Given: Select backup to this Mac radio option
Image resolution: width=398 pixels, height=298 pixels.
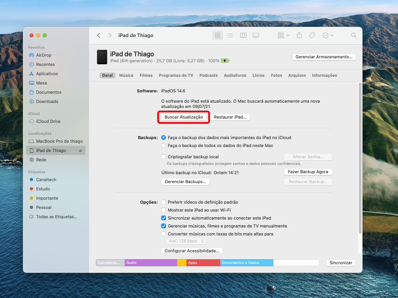Looking at the screenshot, I should [164, 146].
